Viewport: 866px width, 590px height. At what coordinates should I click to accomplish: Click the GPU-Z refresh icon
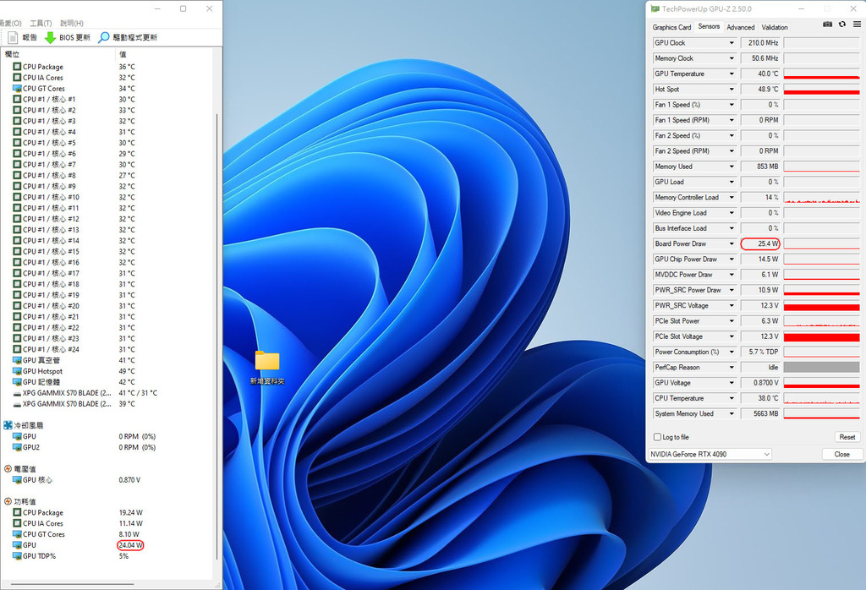[842, 25]
